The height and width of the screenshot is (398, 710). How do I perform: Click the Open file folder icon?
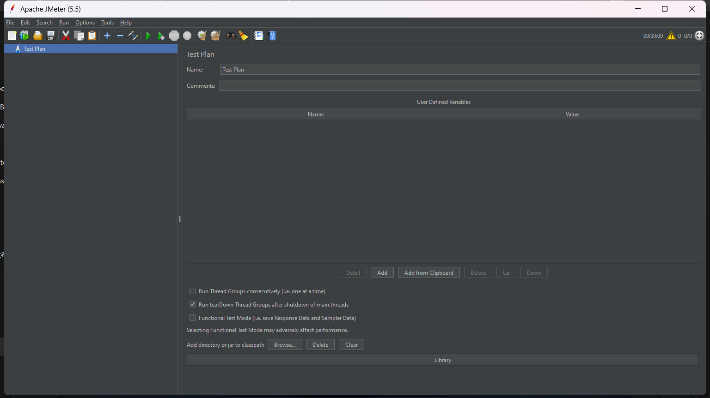tap(38, 36)
